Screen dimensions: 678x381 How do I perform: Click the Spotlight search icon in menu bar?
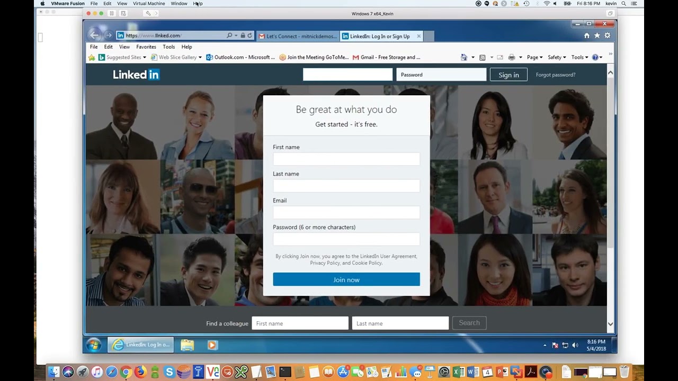click(x=623, y=3)
